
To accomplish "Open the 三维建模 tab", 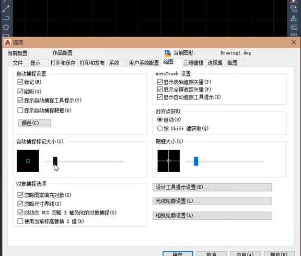I will (x=193, y=63).
